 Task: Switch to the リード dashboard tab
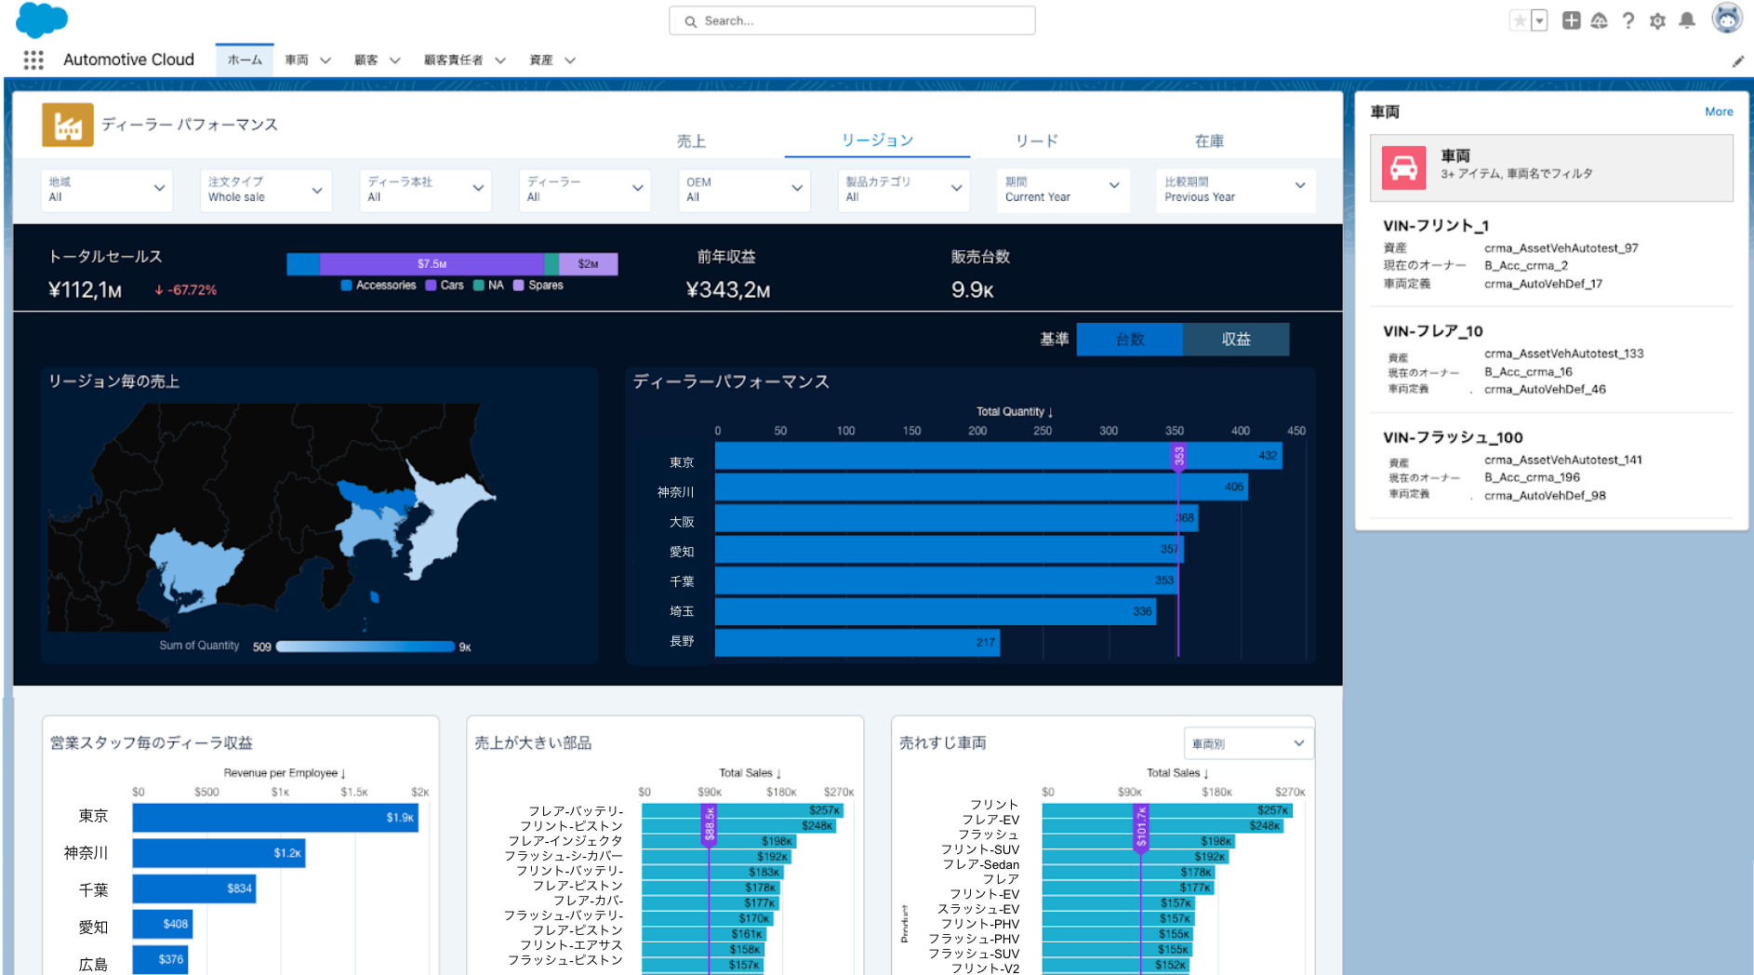(x=1037, y=141)
